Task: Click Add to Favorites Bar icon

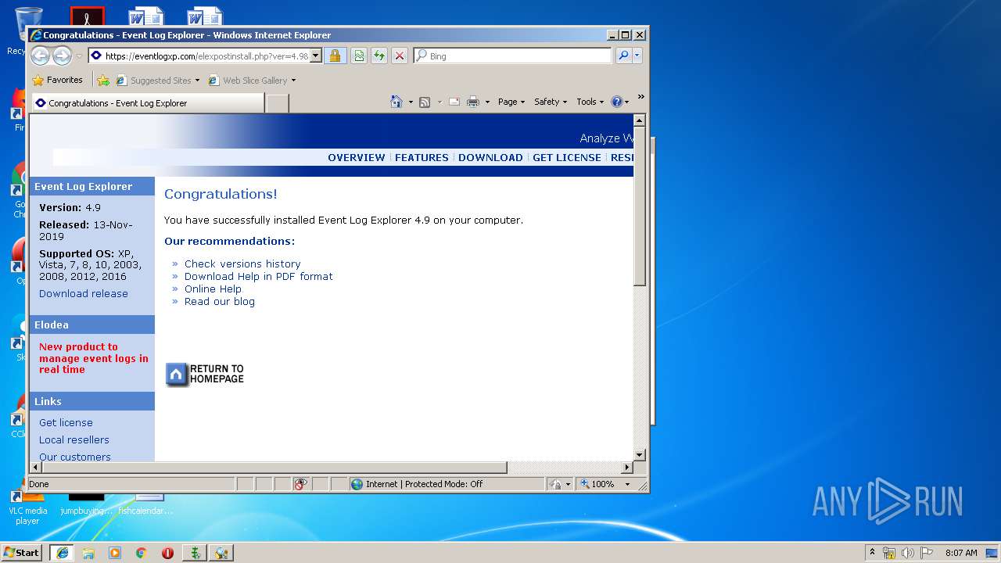Action: [102, 80]
